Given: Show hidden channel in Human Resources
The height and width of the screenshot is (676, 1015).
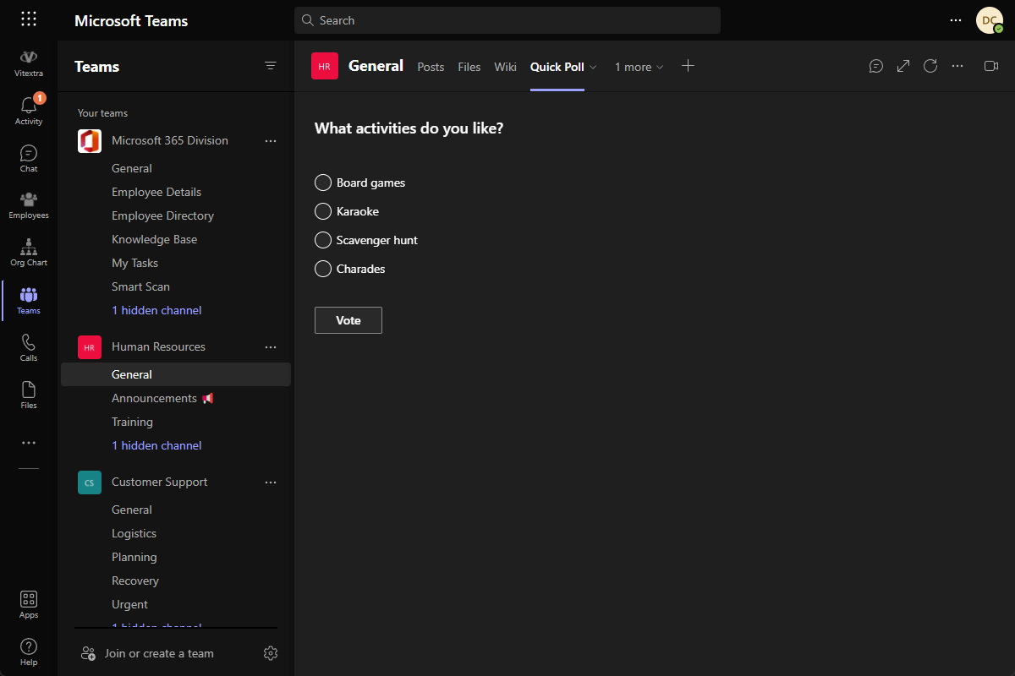Looking at the screenshot, I should point(156,445).
